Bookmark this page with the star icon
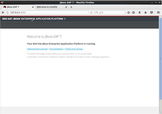162x114 pixels. tap(129, 12)
